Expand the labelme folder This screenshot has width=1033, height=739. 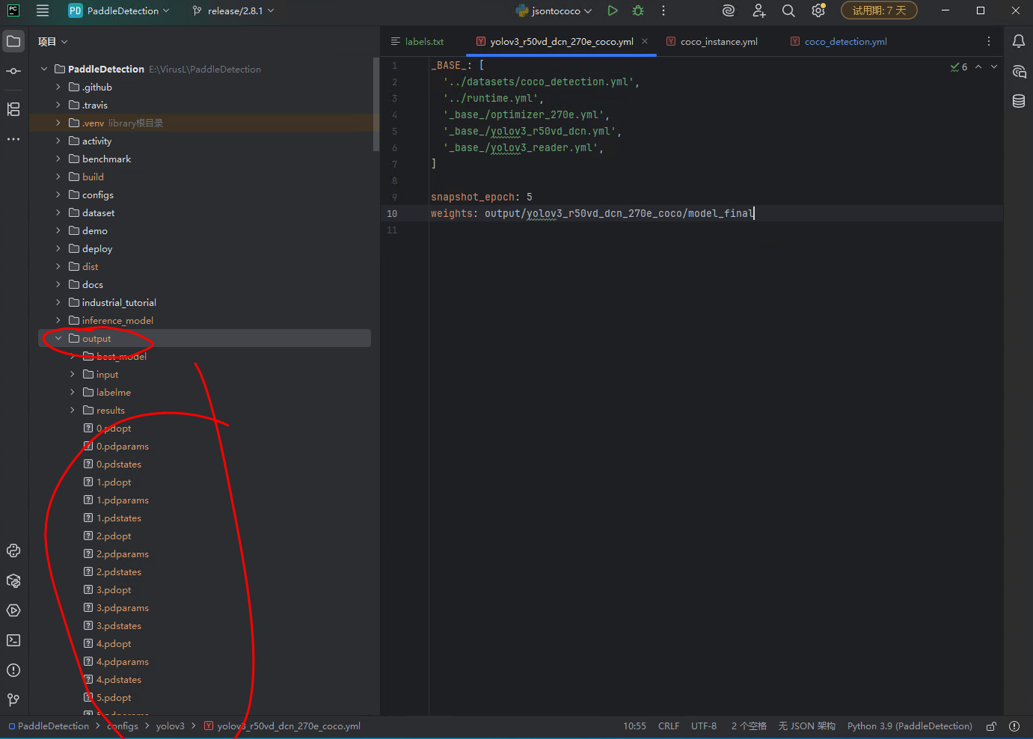73,392
